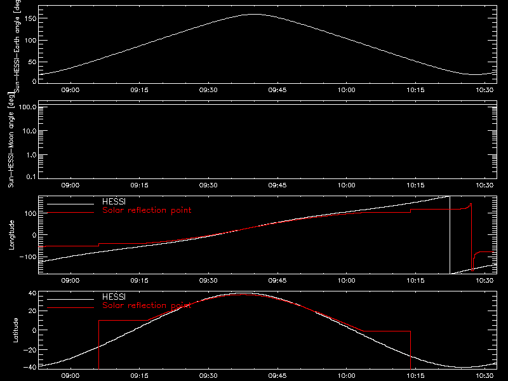Screen dimensions: 508x381
Task: Click the -20 tick on Latitude axis
Action: pyautogui.click(x=30, y=350)
